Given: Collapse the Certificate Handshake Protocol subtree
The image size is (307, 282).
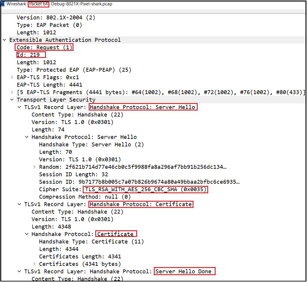Looking at the screenshot, I should coord(27,234).
